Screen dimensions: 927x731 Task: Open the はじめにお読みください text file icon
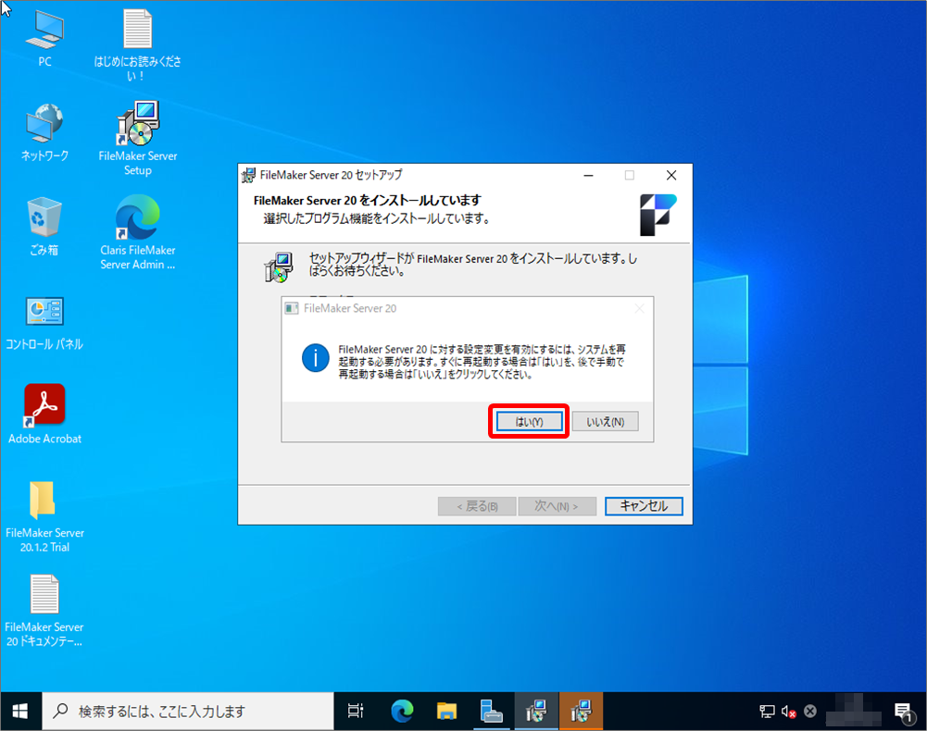137,45
